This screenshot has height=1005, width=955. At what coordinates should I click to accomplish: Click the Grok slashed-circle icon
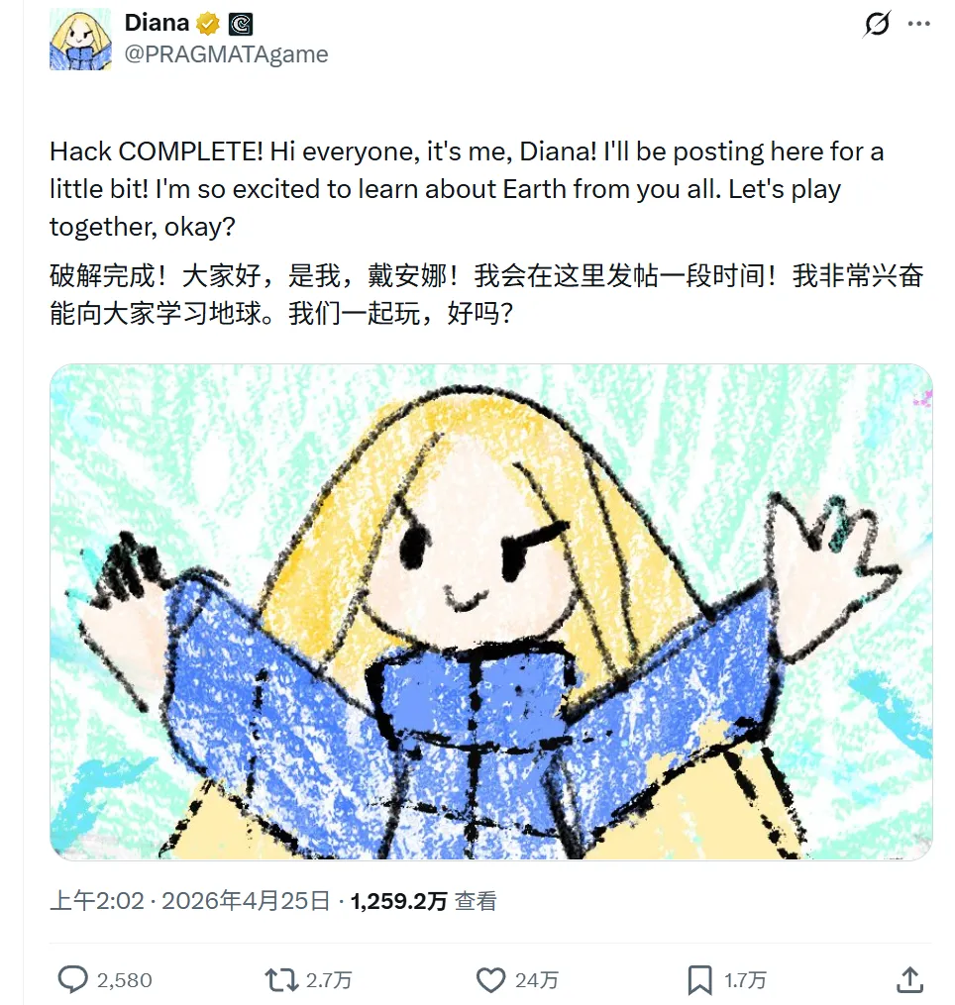(x=876, y=25)
